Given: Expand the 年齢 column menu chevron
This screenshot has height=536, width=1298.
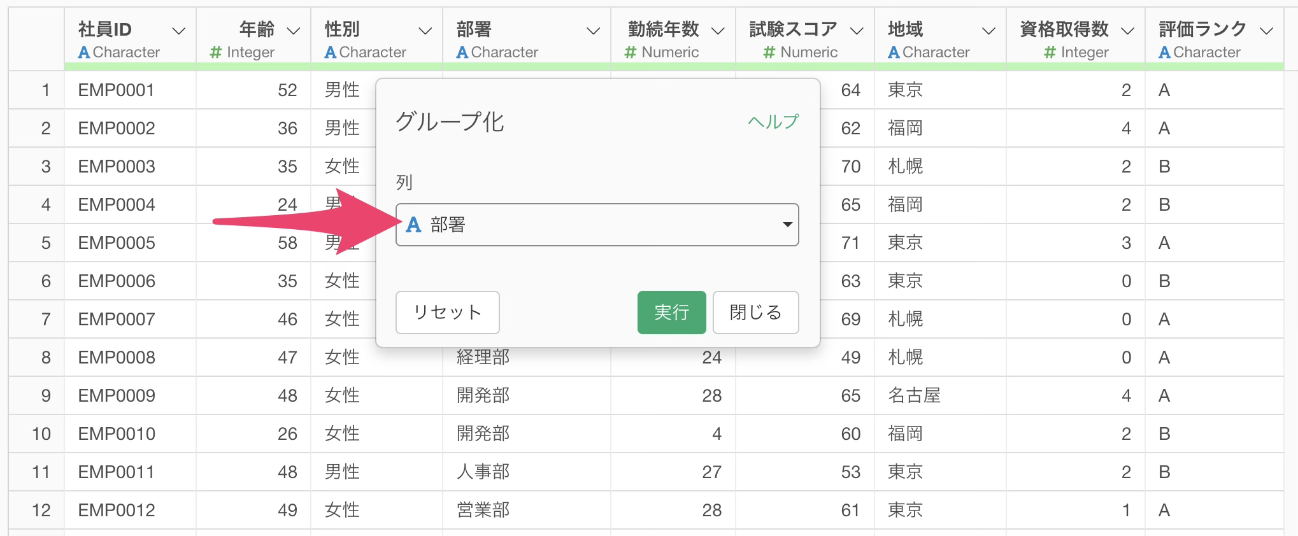Looking at the screenshot, I should tap(294, 31).
